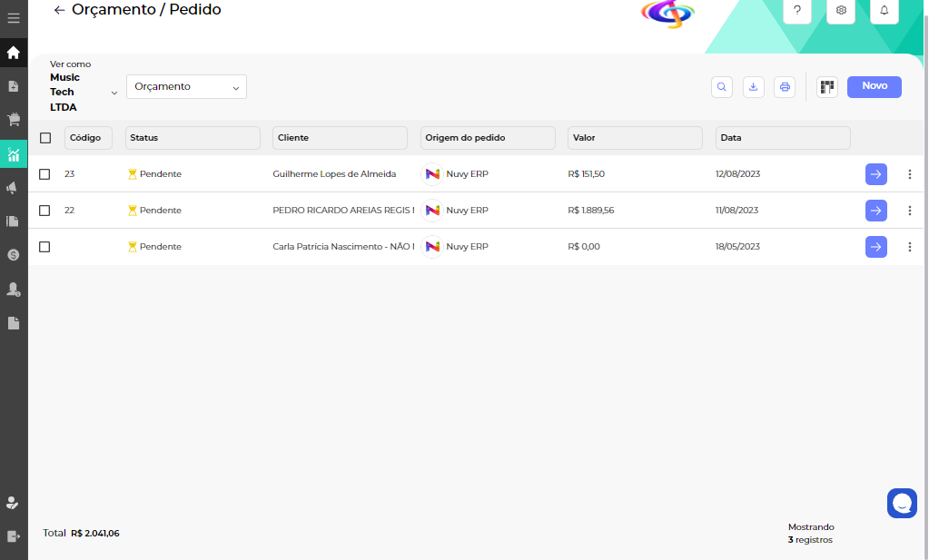Expand the Music Tech LTDA company selector
This screenshot has width=929, height=560.
pos(114,93)
